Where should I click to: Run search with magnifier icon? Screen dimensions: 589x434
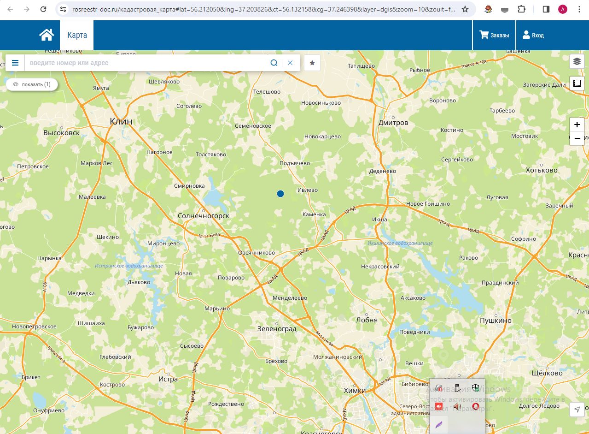(274, 63)
